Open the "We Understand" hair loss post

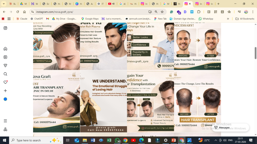click(x=103, y=101)
